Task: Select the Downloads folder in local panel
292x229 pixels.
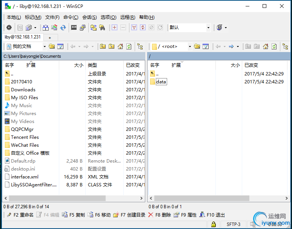Action: point(23,89)
